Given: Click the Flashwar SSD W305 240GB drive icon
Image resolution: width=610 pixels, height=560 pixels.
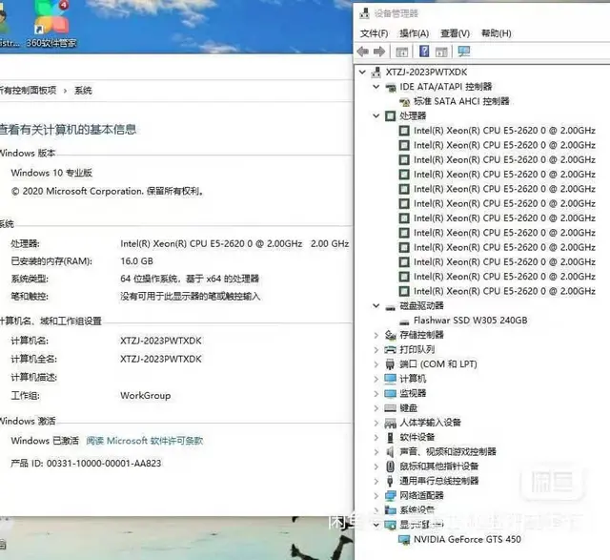Looking at the screenshot, I should [x=404, y=321].
